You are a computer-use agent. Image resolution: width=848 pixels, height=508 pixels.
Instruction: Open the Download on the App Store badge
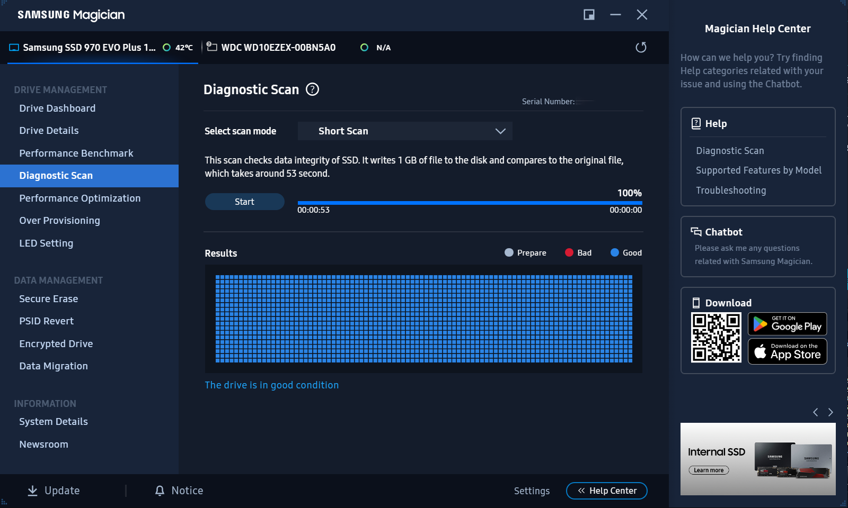coord(788,351)
